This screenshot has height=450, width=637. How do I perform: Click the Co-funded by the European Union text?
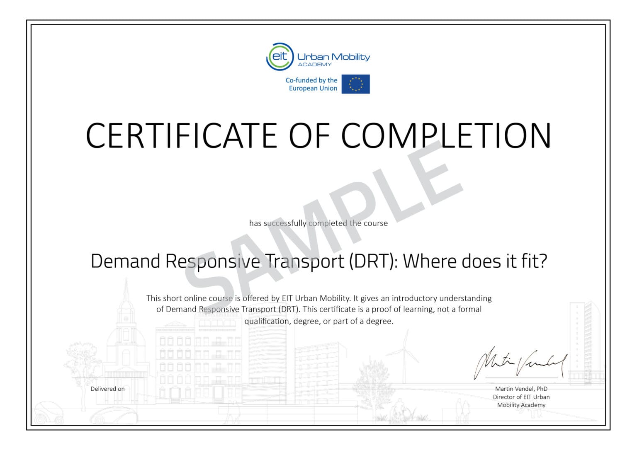point(312,84)
